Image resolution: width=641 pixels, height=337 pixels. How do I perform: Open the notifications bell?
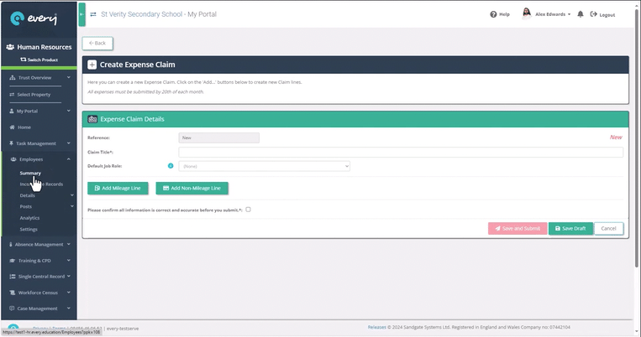coord(580,14)
